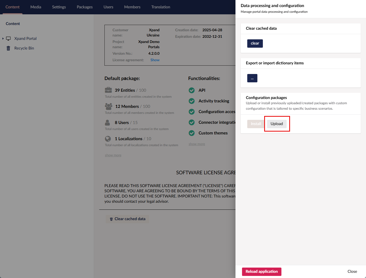The height and width of the screenshot is (278, 366).
Task: Click the API checkmark icon
Action: pos(192,90)
